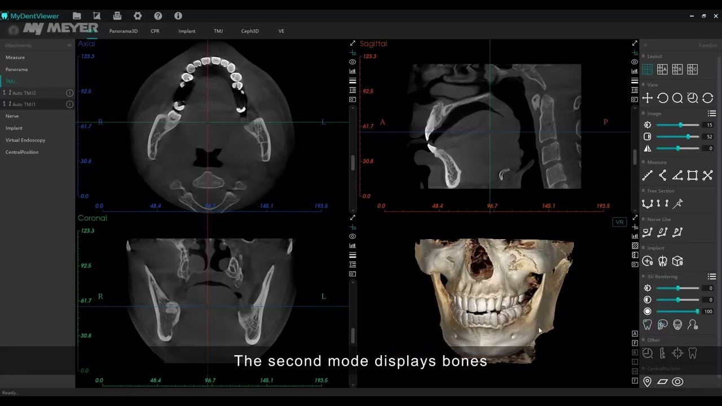Collapse the View section
Screen dimensions: 722x406
[x=644, y=85]
